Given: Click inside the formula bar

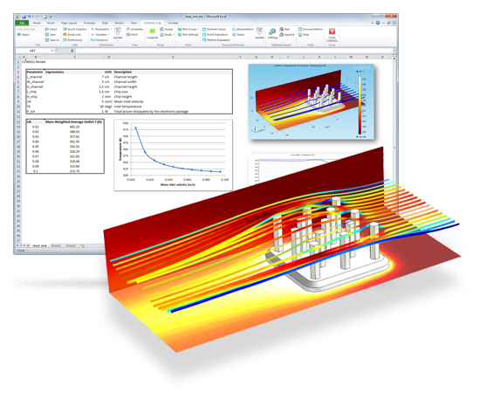Looking at the screenshot, I should coord(234,51).
